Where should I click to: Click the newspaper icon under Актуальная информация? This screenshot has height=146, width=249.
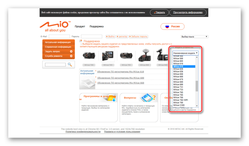88,83
